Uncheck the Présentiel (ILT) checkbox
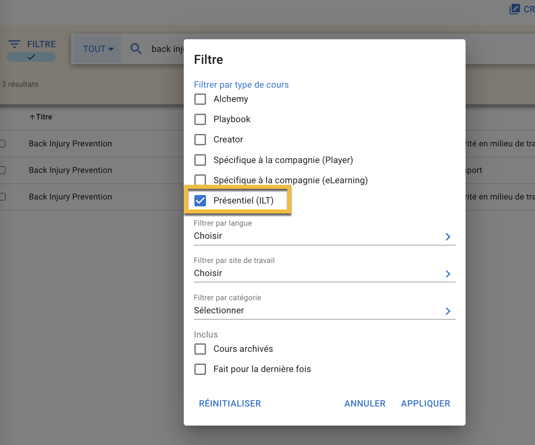The height and width of the screenshot is (445, 535). tap(200, 201)
